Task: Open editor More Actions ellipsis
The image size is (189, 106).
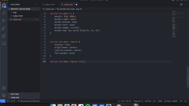Action: pyautogui.click(x=185, y=4)
